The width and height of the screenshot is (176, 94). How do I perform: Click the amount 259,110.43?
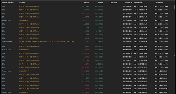[85, 6]
